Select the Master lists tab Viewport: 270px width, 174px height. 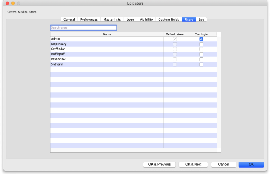112,20
